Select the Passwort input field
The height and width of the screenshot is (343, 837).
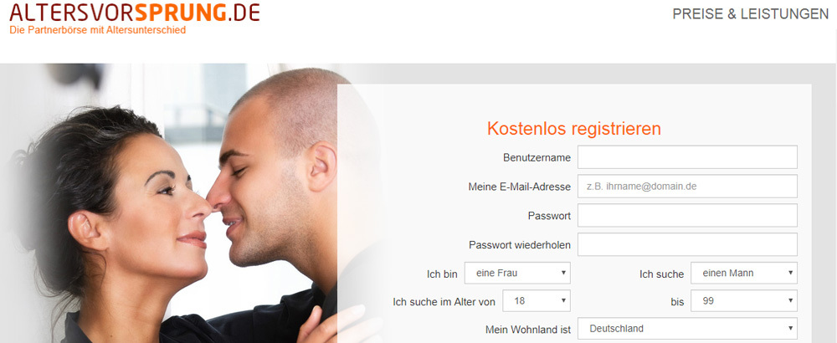pos(687,216)
